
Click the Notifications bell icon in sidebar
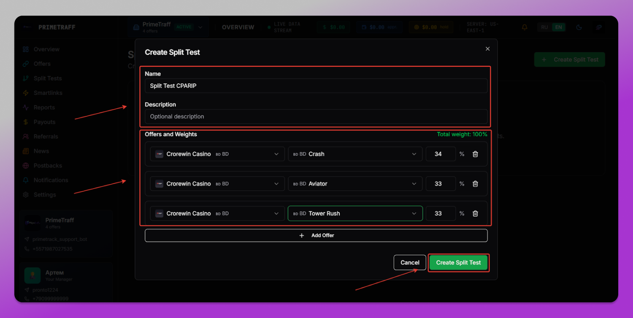tap(26, 180)
